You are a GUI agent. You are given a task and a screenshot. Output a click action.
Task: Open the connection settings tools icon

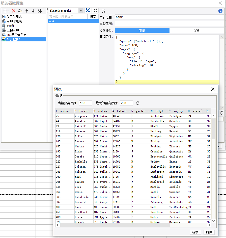pyautogui.click(x=88, y=10)
